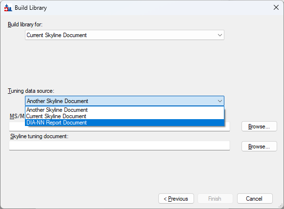This screenshot has height=209, width=284.
Task: Click the Skyline app icon in title bar
Action: click(x=8, y=8)
